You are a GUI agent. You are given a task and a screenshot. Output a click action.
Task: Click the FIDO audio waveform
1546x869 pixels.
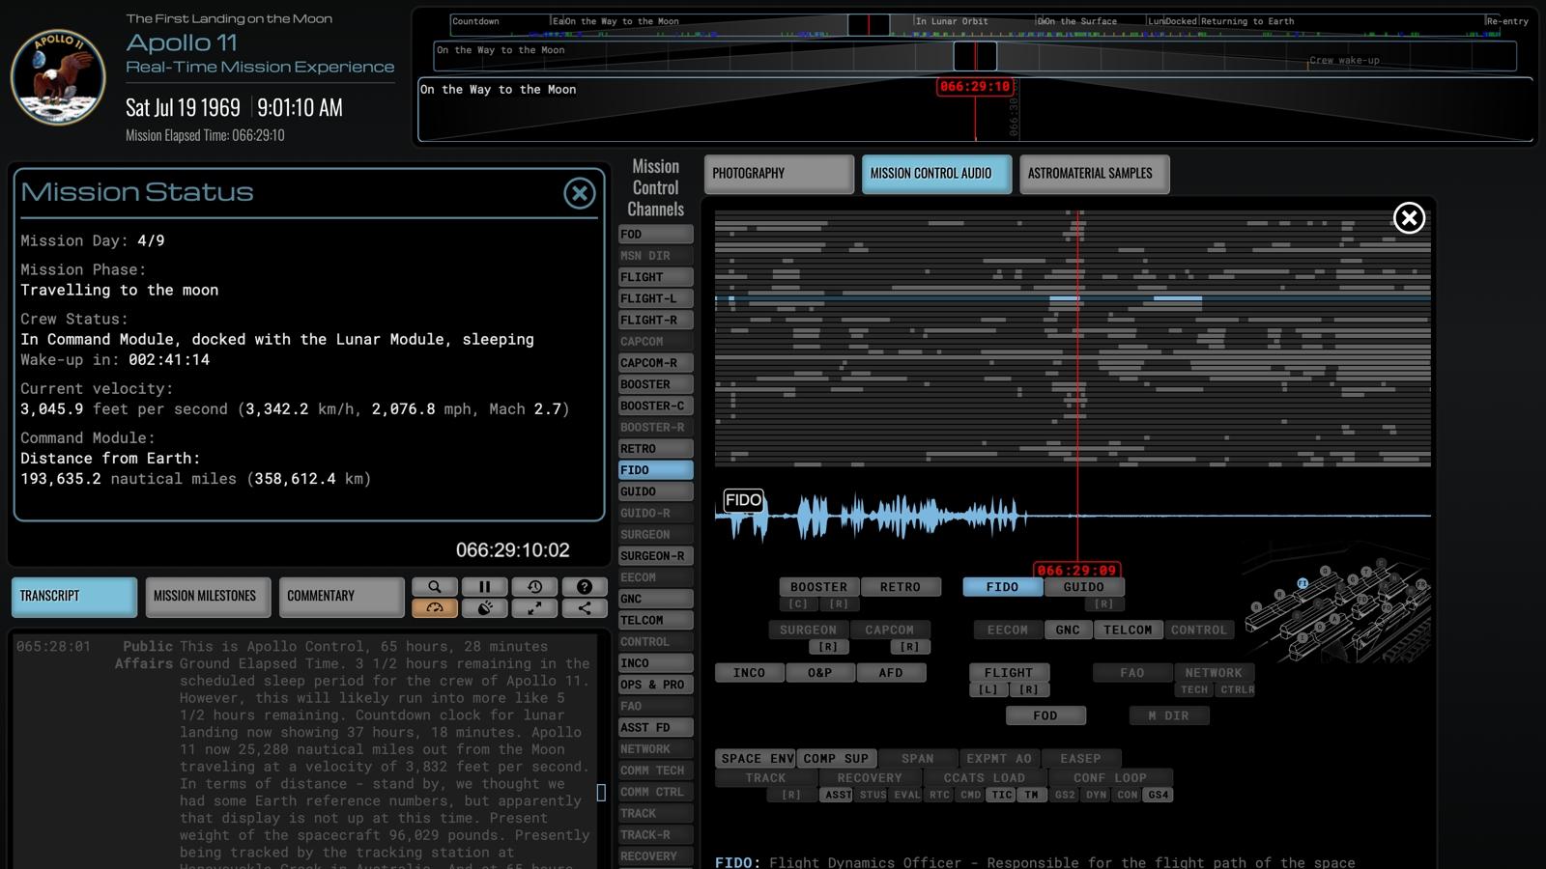1073,516
